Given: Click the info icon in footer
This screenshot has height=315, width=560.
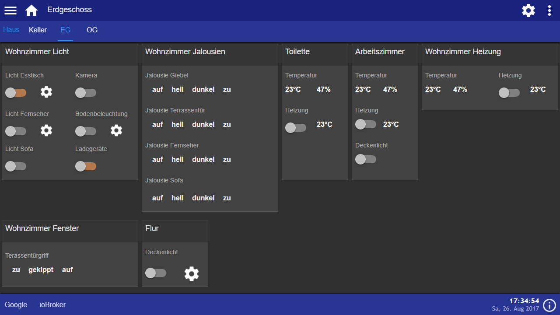Looking at the screenshot, I should 549,305.
